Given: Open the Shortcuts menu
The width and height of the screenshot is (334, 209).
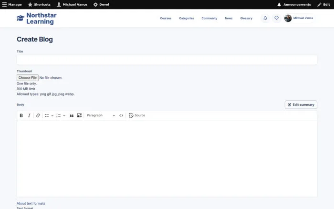Looking at the screenshot, I should tap(39, 4).
